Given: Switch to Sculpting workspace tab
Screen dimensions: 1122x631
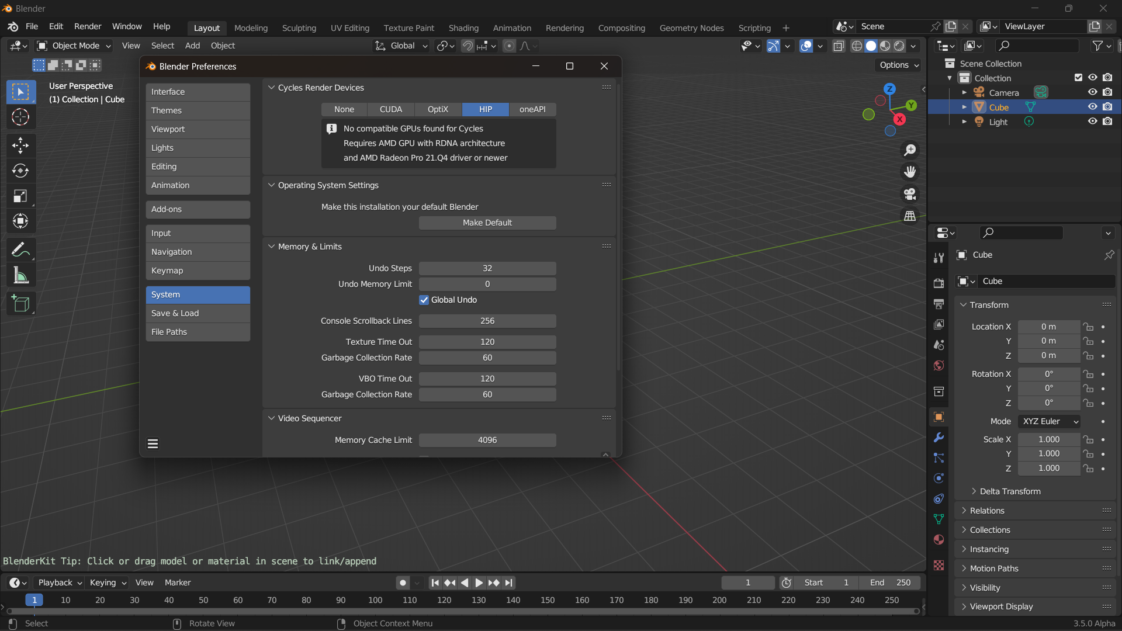Looking at the screenshot, I should click(299, 28).
